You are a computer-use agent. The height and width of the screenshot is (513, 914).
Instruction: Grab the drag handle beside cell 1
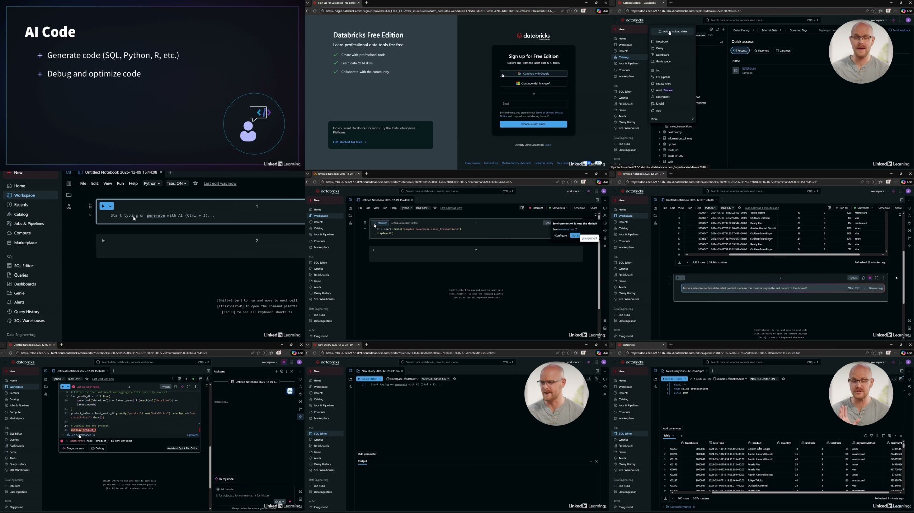90,206
